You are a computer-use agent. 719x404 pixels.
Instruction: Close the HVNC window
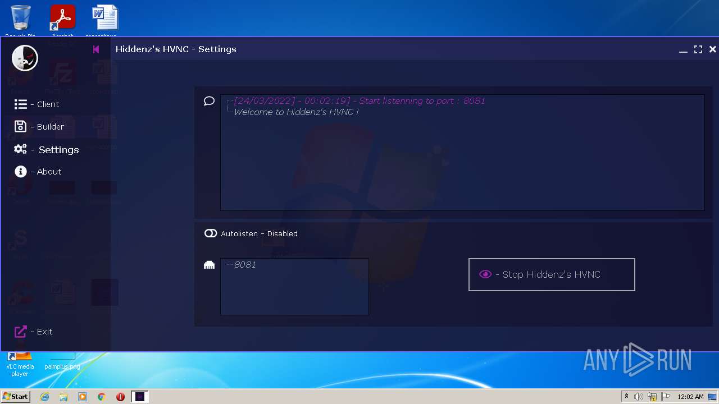pos(713,49)
